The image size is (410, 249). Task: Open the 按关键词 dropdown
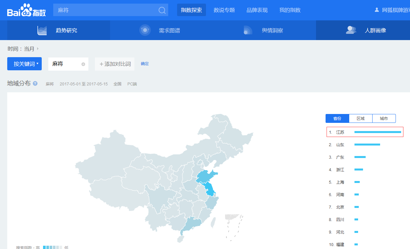(24, 64)
